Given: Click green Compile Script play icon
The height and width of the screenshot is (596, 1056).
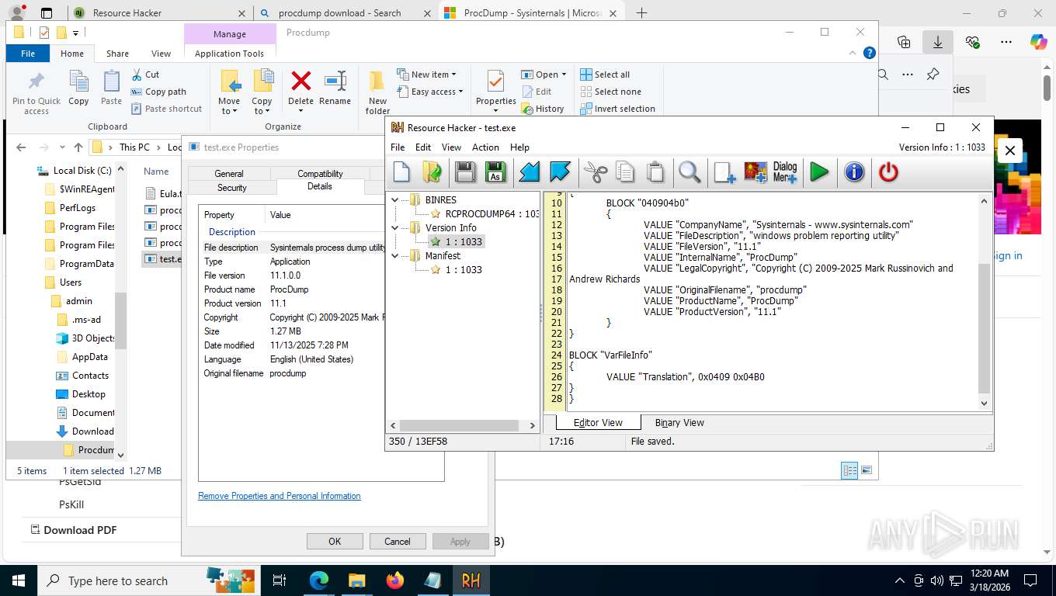Looking at the screenshot, I should (x=819, y=172).
